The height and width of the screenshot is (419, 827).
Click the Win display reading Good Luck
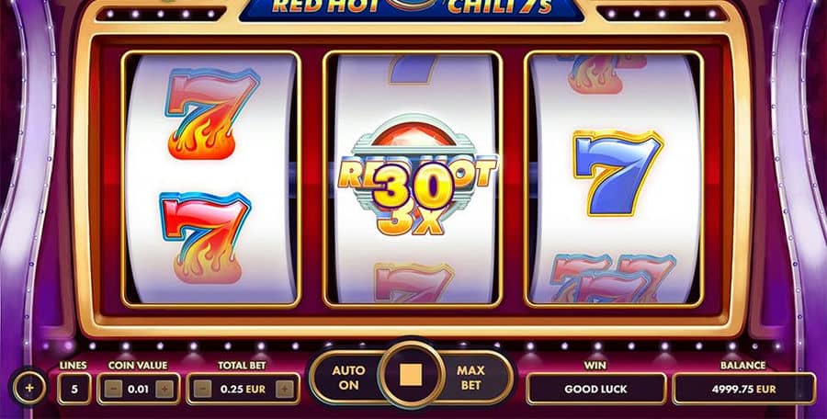click(x=596, y=390)
